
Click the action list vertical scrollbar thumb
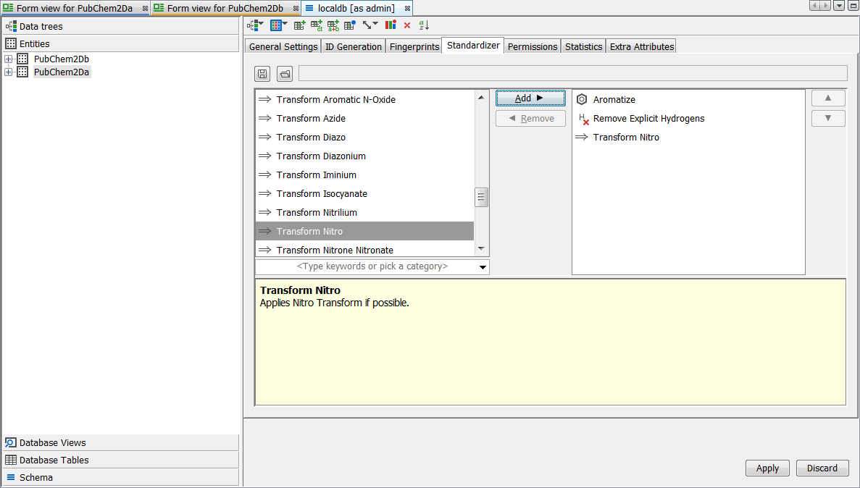(x=481, y=197)
